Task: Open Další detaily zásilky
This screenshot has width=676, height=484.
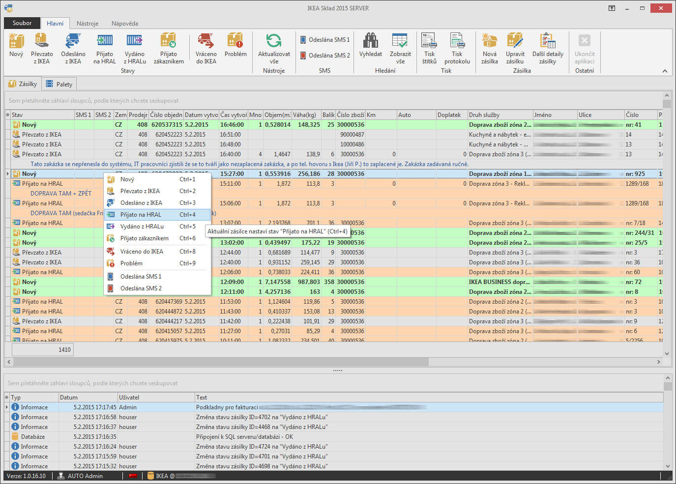Action: click(x=548, y=48)
